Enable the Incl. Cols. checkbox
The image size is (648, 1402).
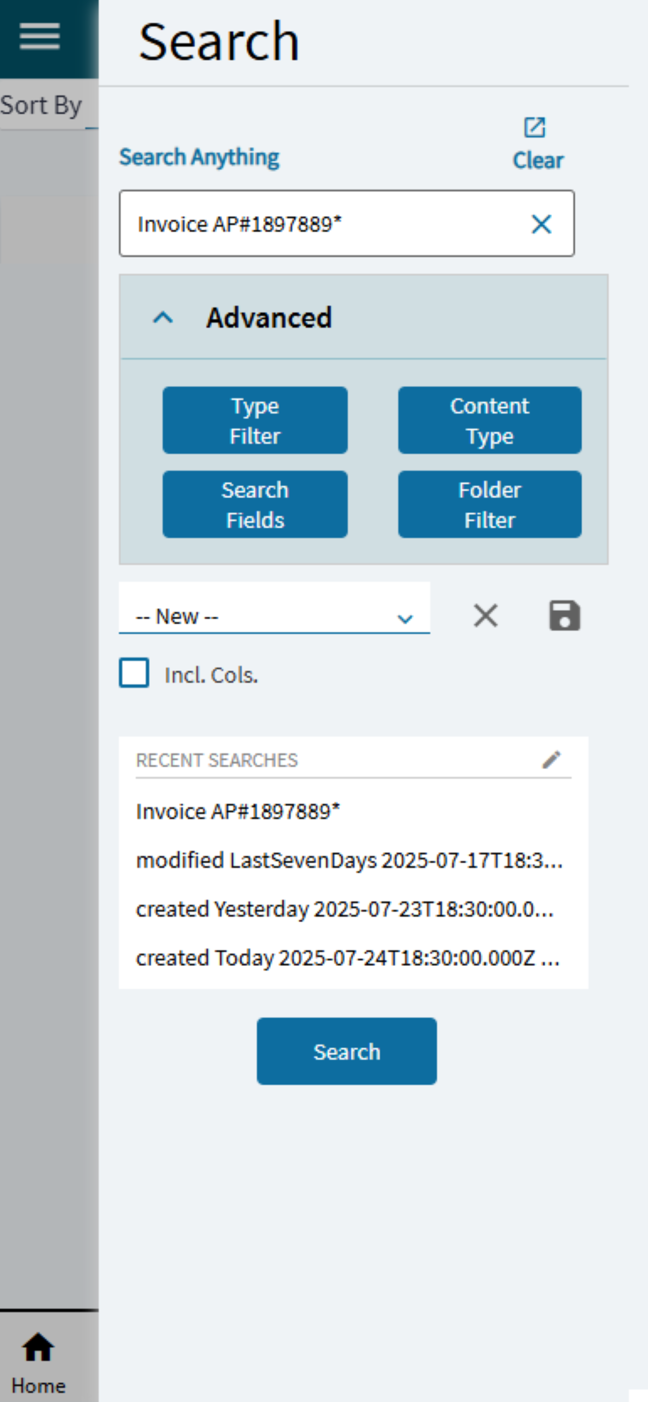click(x=134, y=673)
